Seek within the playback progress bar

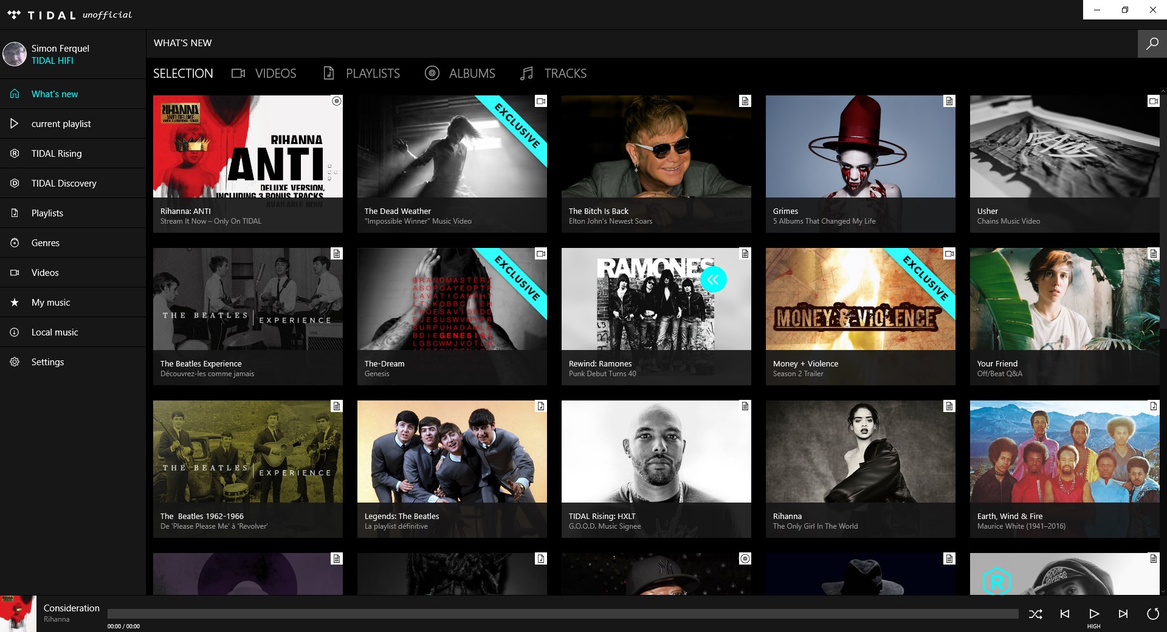[563, 614]
